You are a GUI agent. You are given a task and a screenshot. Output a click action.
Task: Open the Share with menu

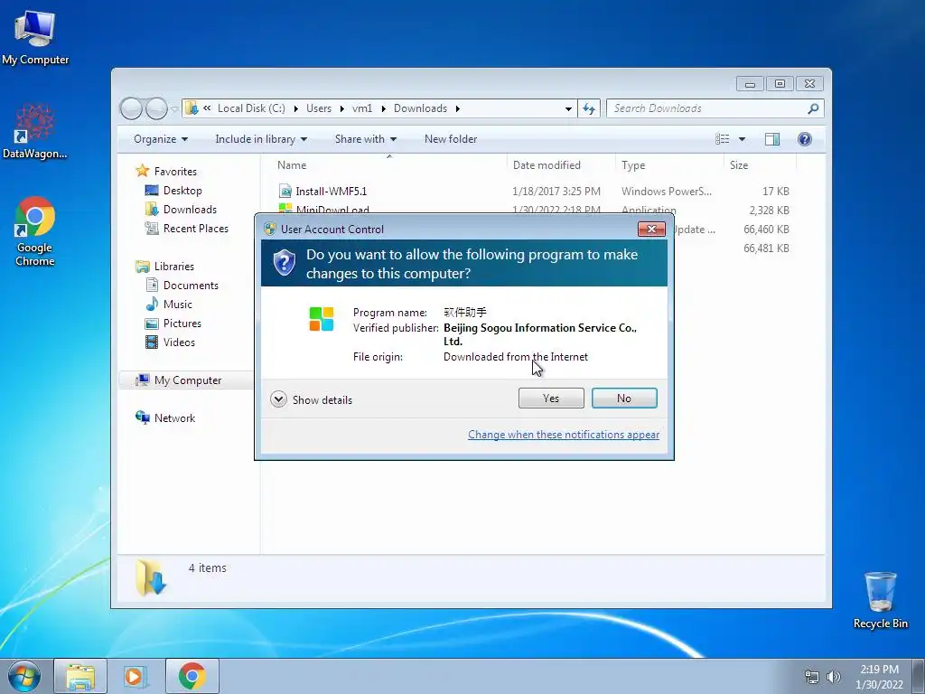coord(366,139)
